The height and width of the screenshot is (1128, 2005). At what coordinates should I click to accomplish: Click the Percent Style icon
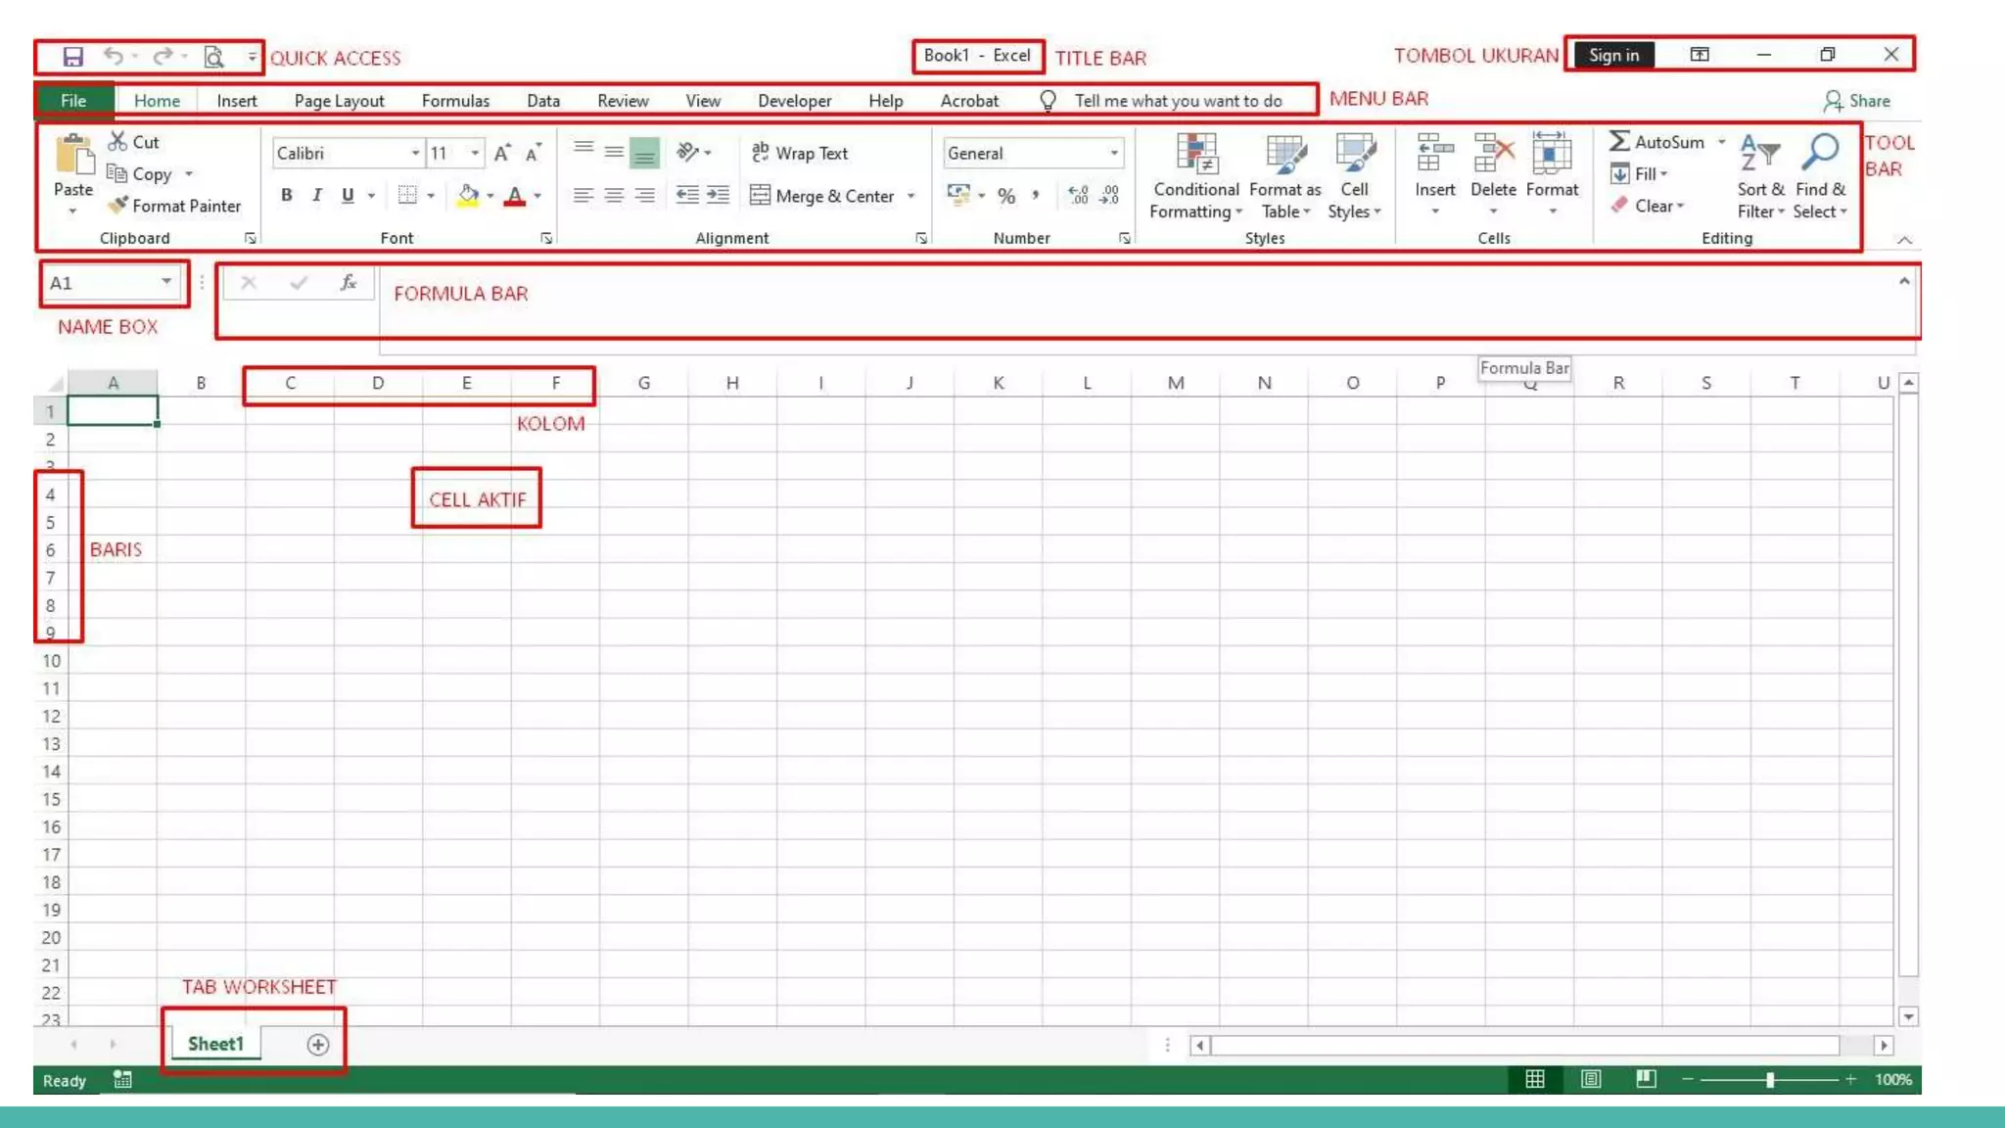tap(1006, 196)
